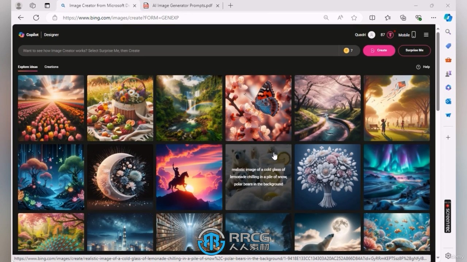Open the browser settings and more menu
The width and height of the screenshot is (467, 262).
pos(433,17)
